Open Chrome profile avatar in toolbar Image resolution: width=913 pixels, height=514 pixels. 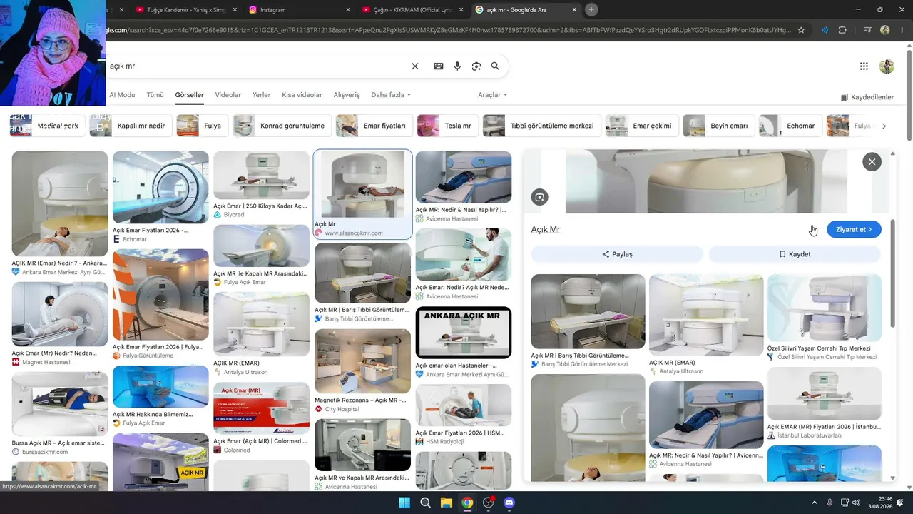tap(885, 30)
